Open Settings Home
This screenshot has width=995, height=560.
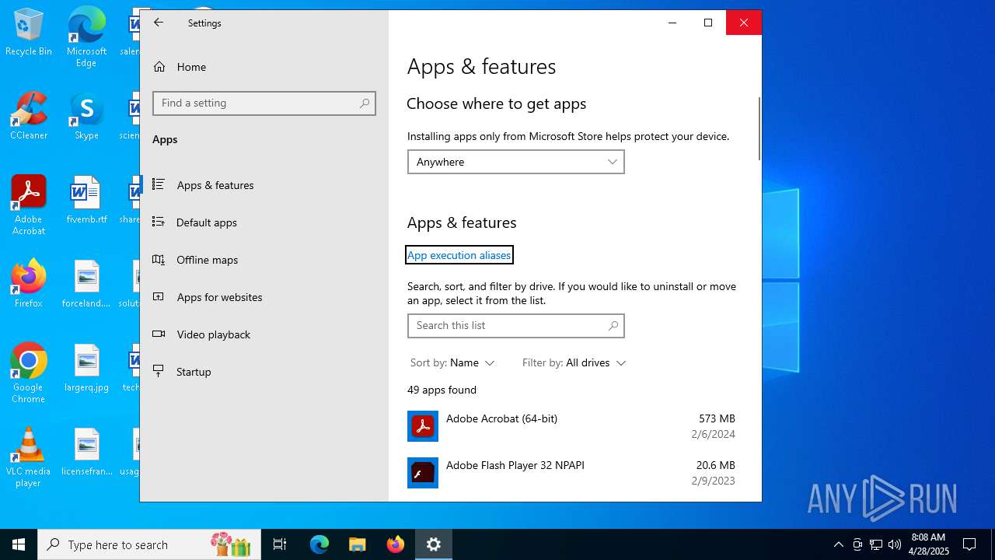tap(264, 67)
